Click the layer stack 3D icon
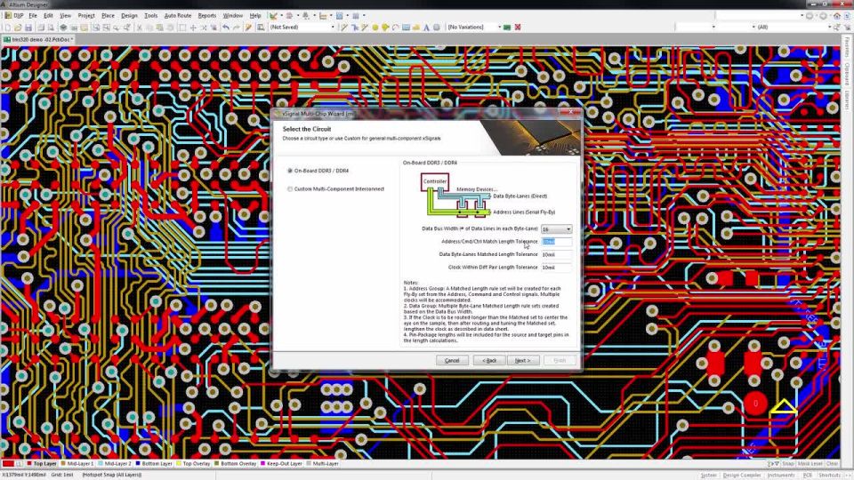The image size is (854, 480). click(63, 28)
